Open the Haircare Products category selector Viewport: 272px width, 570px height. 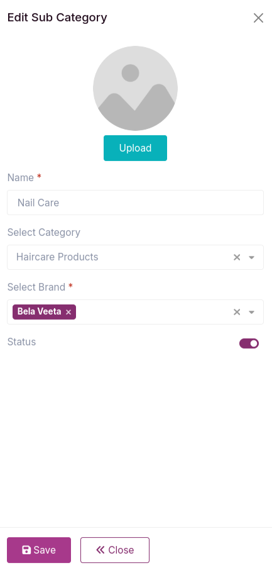click(136, 257)
